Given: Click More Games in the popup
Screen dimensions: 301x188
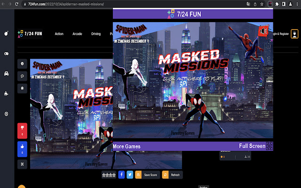Looking at the screenshot, I should click(x=127, y=146).
